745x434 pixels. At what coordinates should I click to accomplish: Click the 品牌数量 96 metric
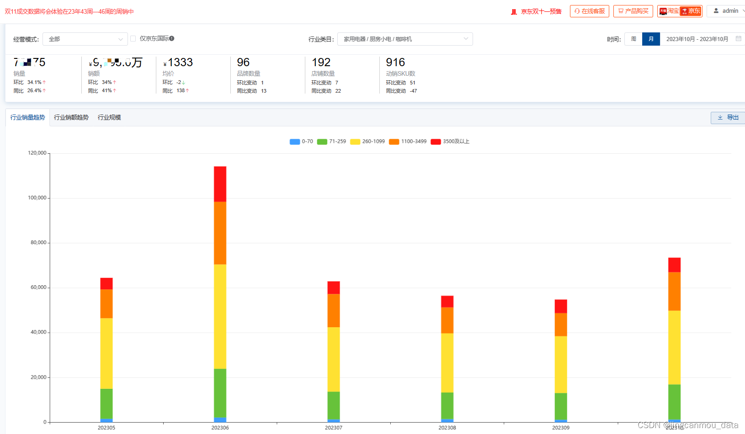[243, 63]
